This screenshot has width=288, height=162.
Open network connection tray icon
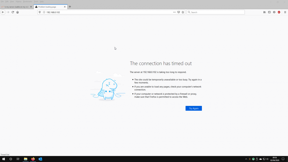click(x=264, y=159)
